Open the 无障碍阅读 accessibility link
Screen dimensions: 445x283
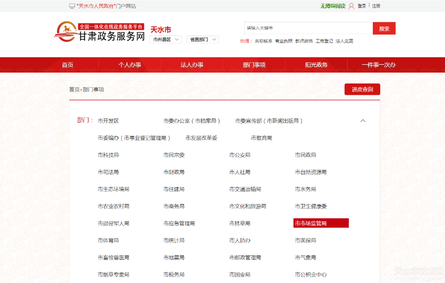point(333,6)
